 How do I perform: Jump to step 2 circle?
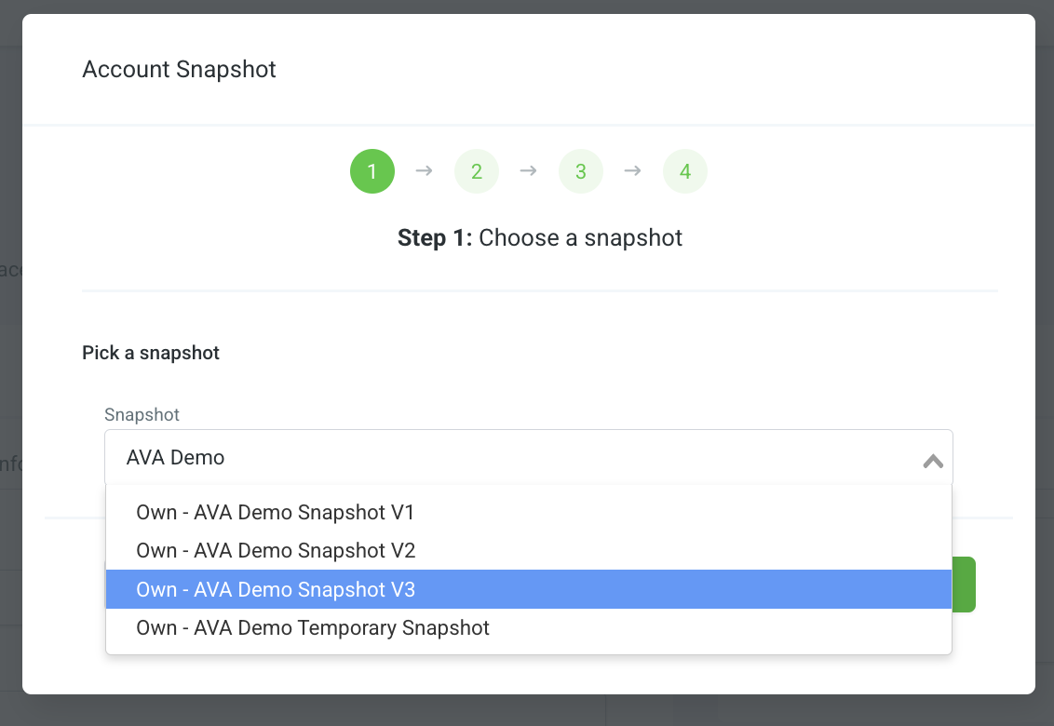(x=477, y=171)
